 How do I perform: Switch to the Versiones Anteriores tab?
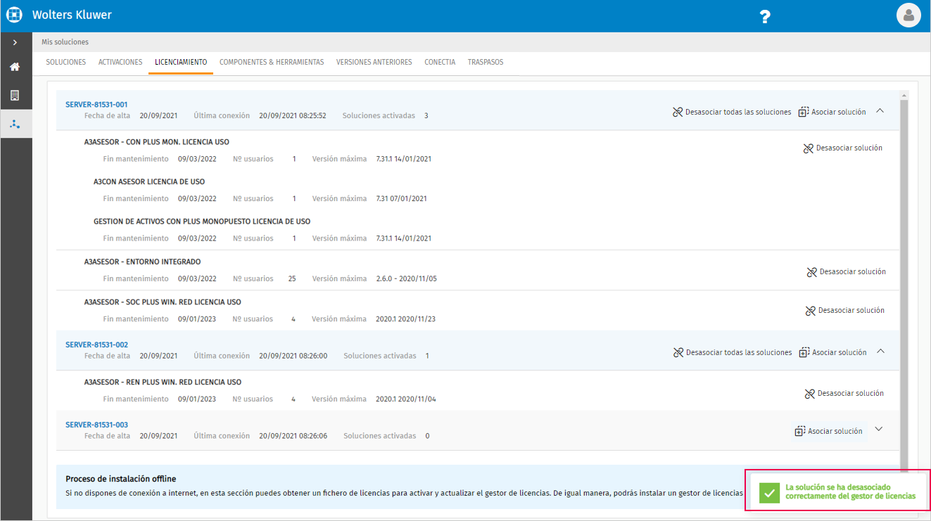(374, 62)
